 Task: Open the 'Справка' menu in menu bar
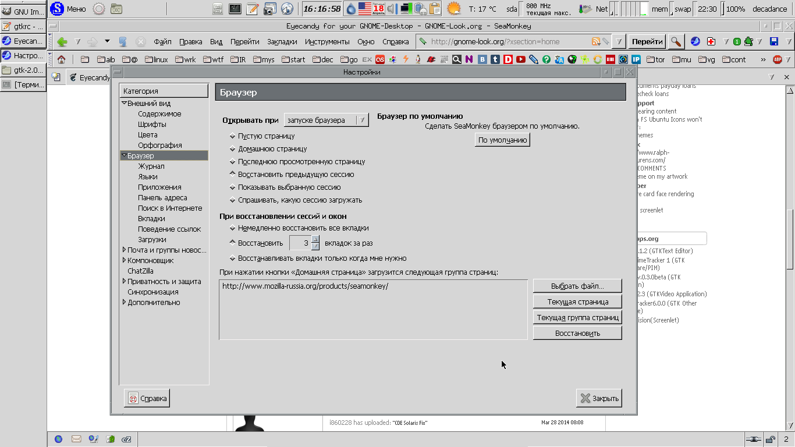tap(396, 41)
